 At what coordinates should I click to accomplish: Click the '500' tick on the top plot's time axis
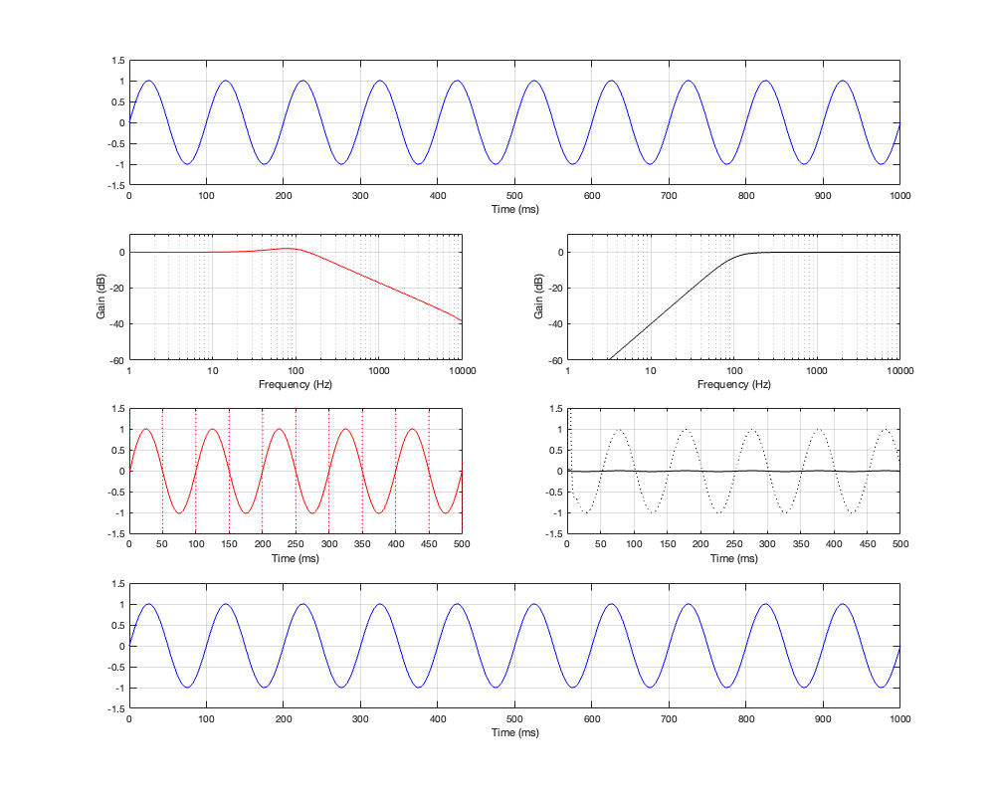(x=514, y=196)
